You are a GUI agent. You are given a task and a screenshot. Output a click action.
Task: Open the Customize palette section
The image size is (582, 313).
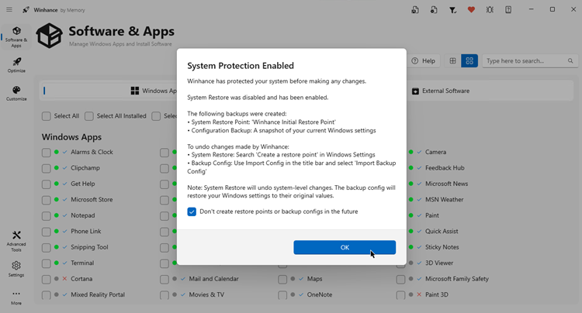click(x=16, y=93)
